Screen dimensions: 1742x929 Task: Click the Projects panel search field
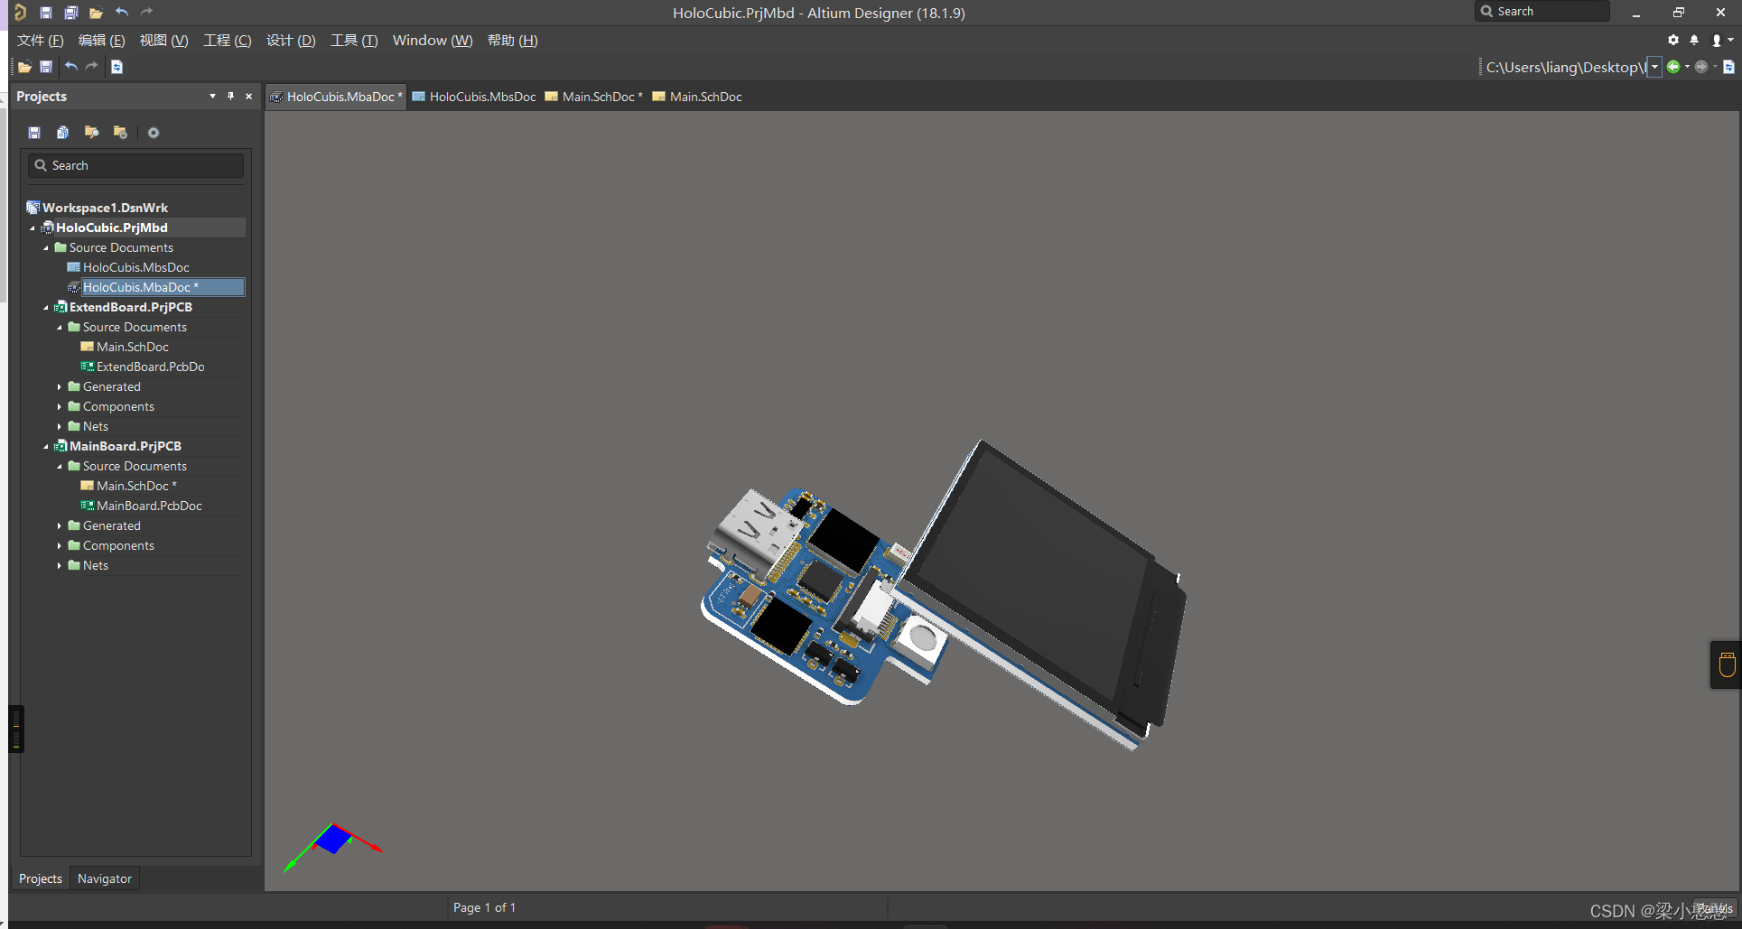[137, 166]
